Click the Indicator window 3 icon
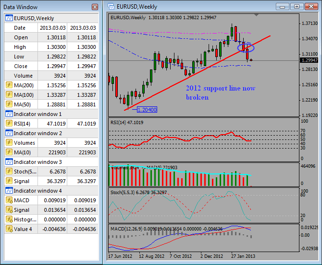This screenshot has width=322, height=265. point(9,162)
